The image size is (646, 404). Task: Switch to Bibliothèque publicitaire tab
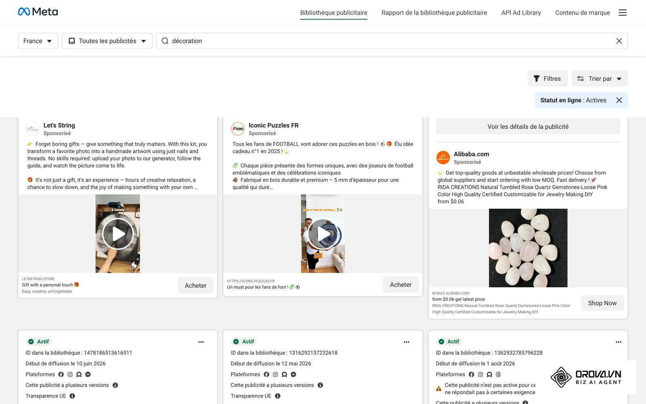(x=333, y=13)
